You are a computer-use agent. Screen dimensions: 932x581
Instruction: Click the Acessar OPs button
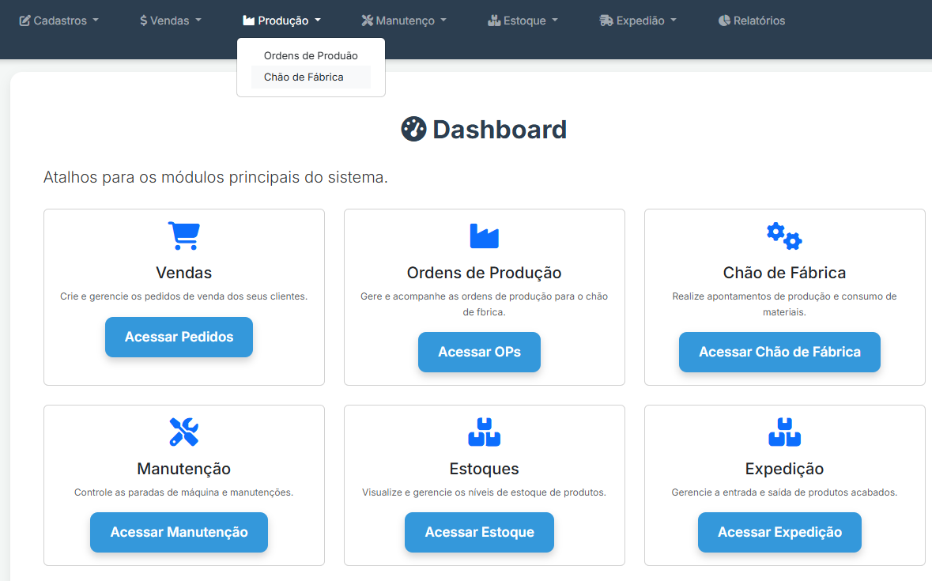[x=479, y=352]
